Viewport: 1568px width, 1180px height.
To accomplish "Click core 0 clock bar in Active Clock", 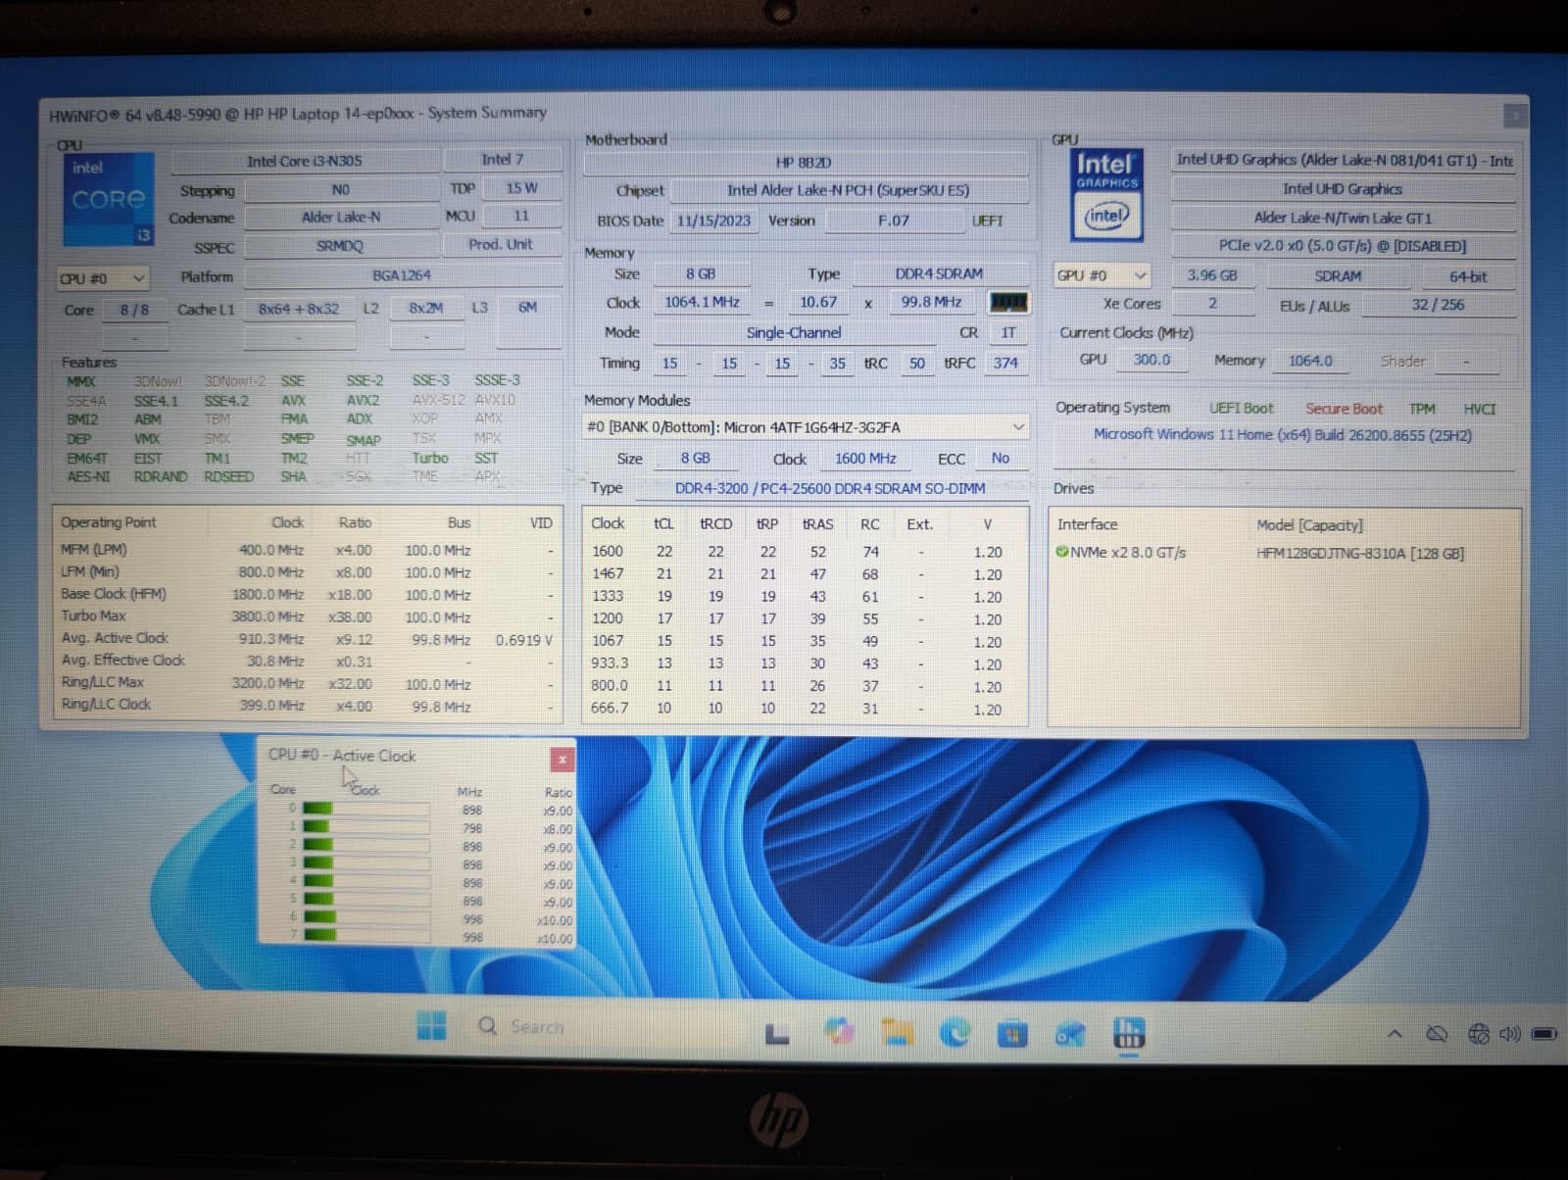I will [366, 810].
